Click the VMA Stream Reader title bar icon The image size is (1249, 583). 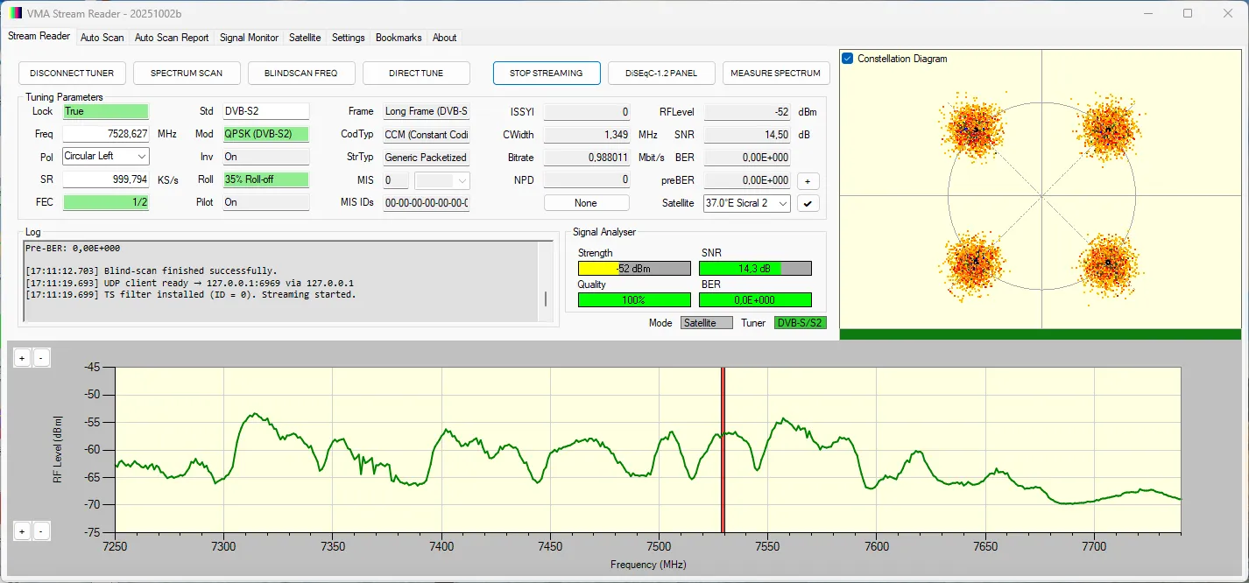click(15, 13)
